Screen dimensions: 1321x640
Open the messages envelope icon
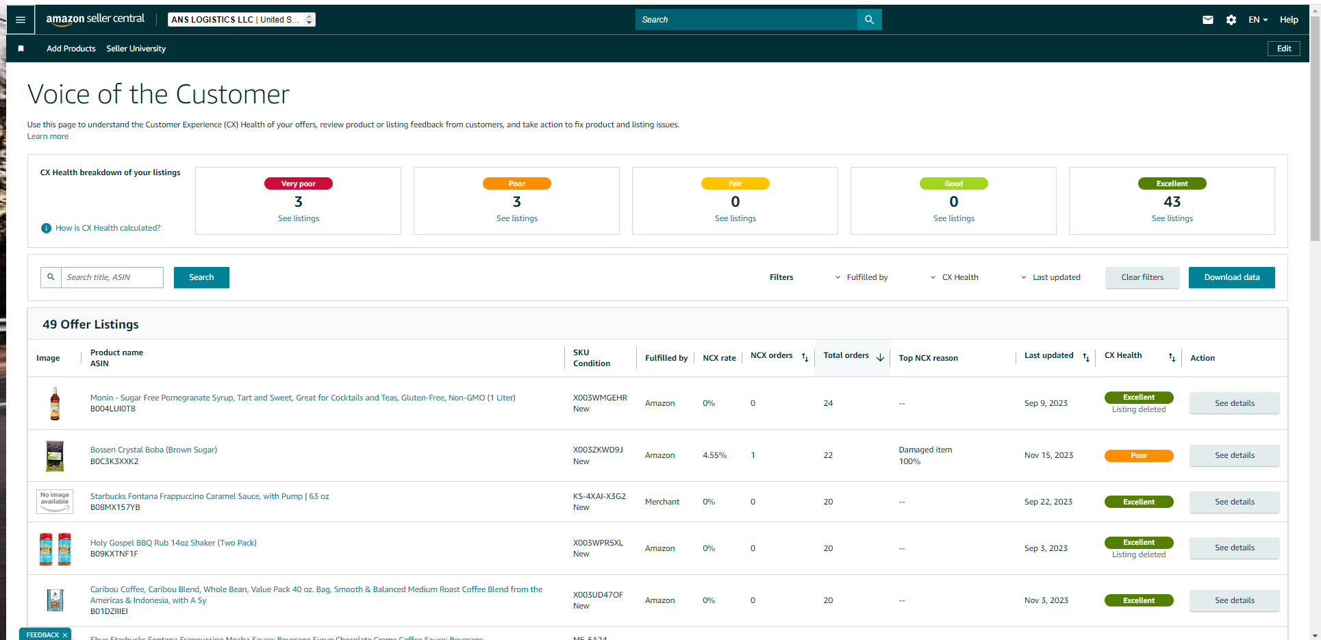(x=1208, y=20)
